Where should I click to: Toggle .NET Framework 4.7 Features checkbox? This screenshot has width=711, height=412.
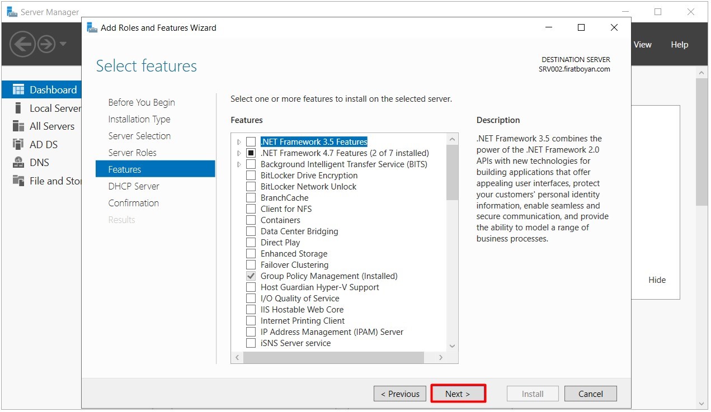point(251,153)
